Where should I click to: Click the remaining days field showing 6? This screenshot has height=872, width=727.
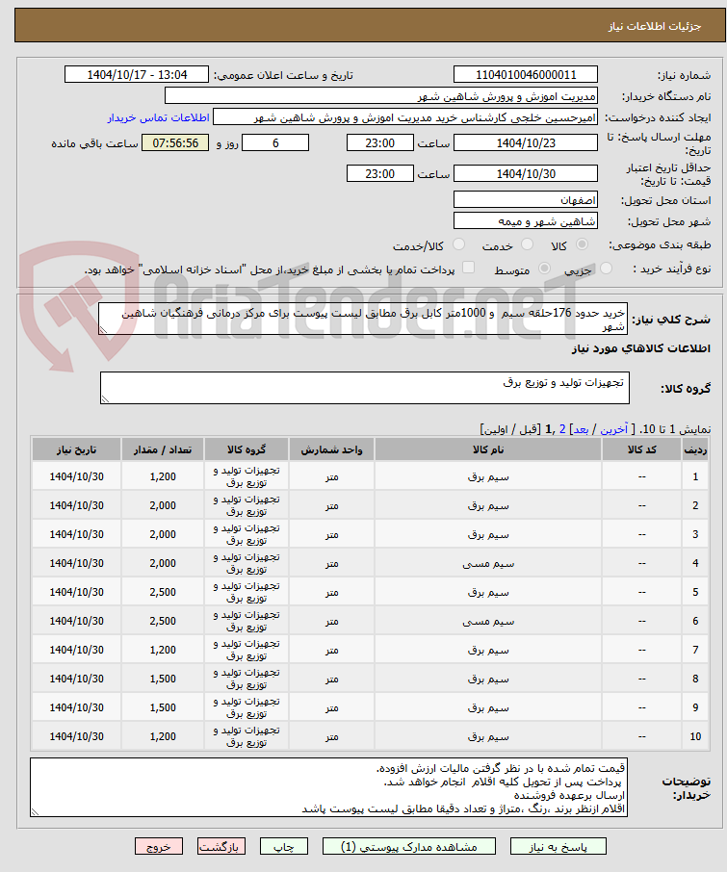click(x=275, y=142)
